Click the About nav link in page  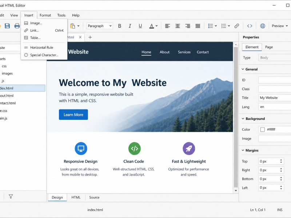(x=165, y=52)
